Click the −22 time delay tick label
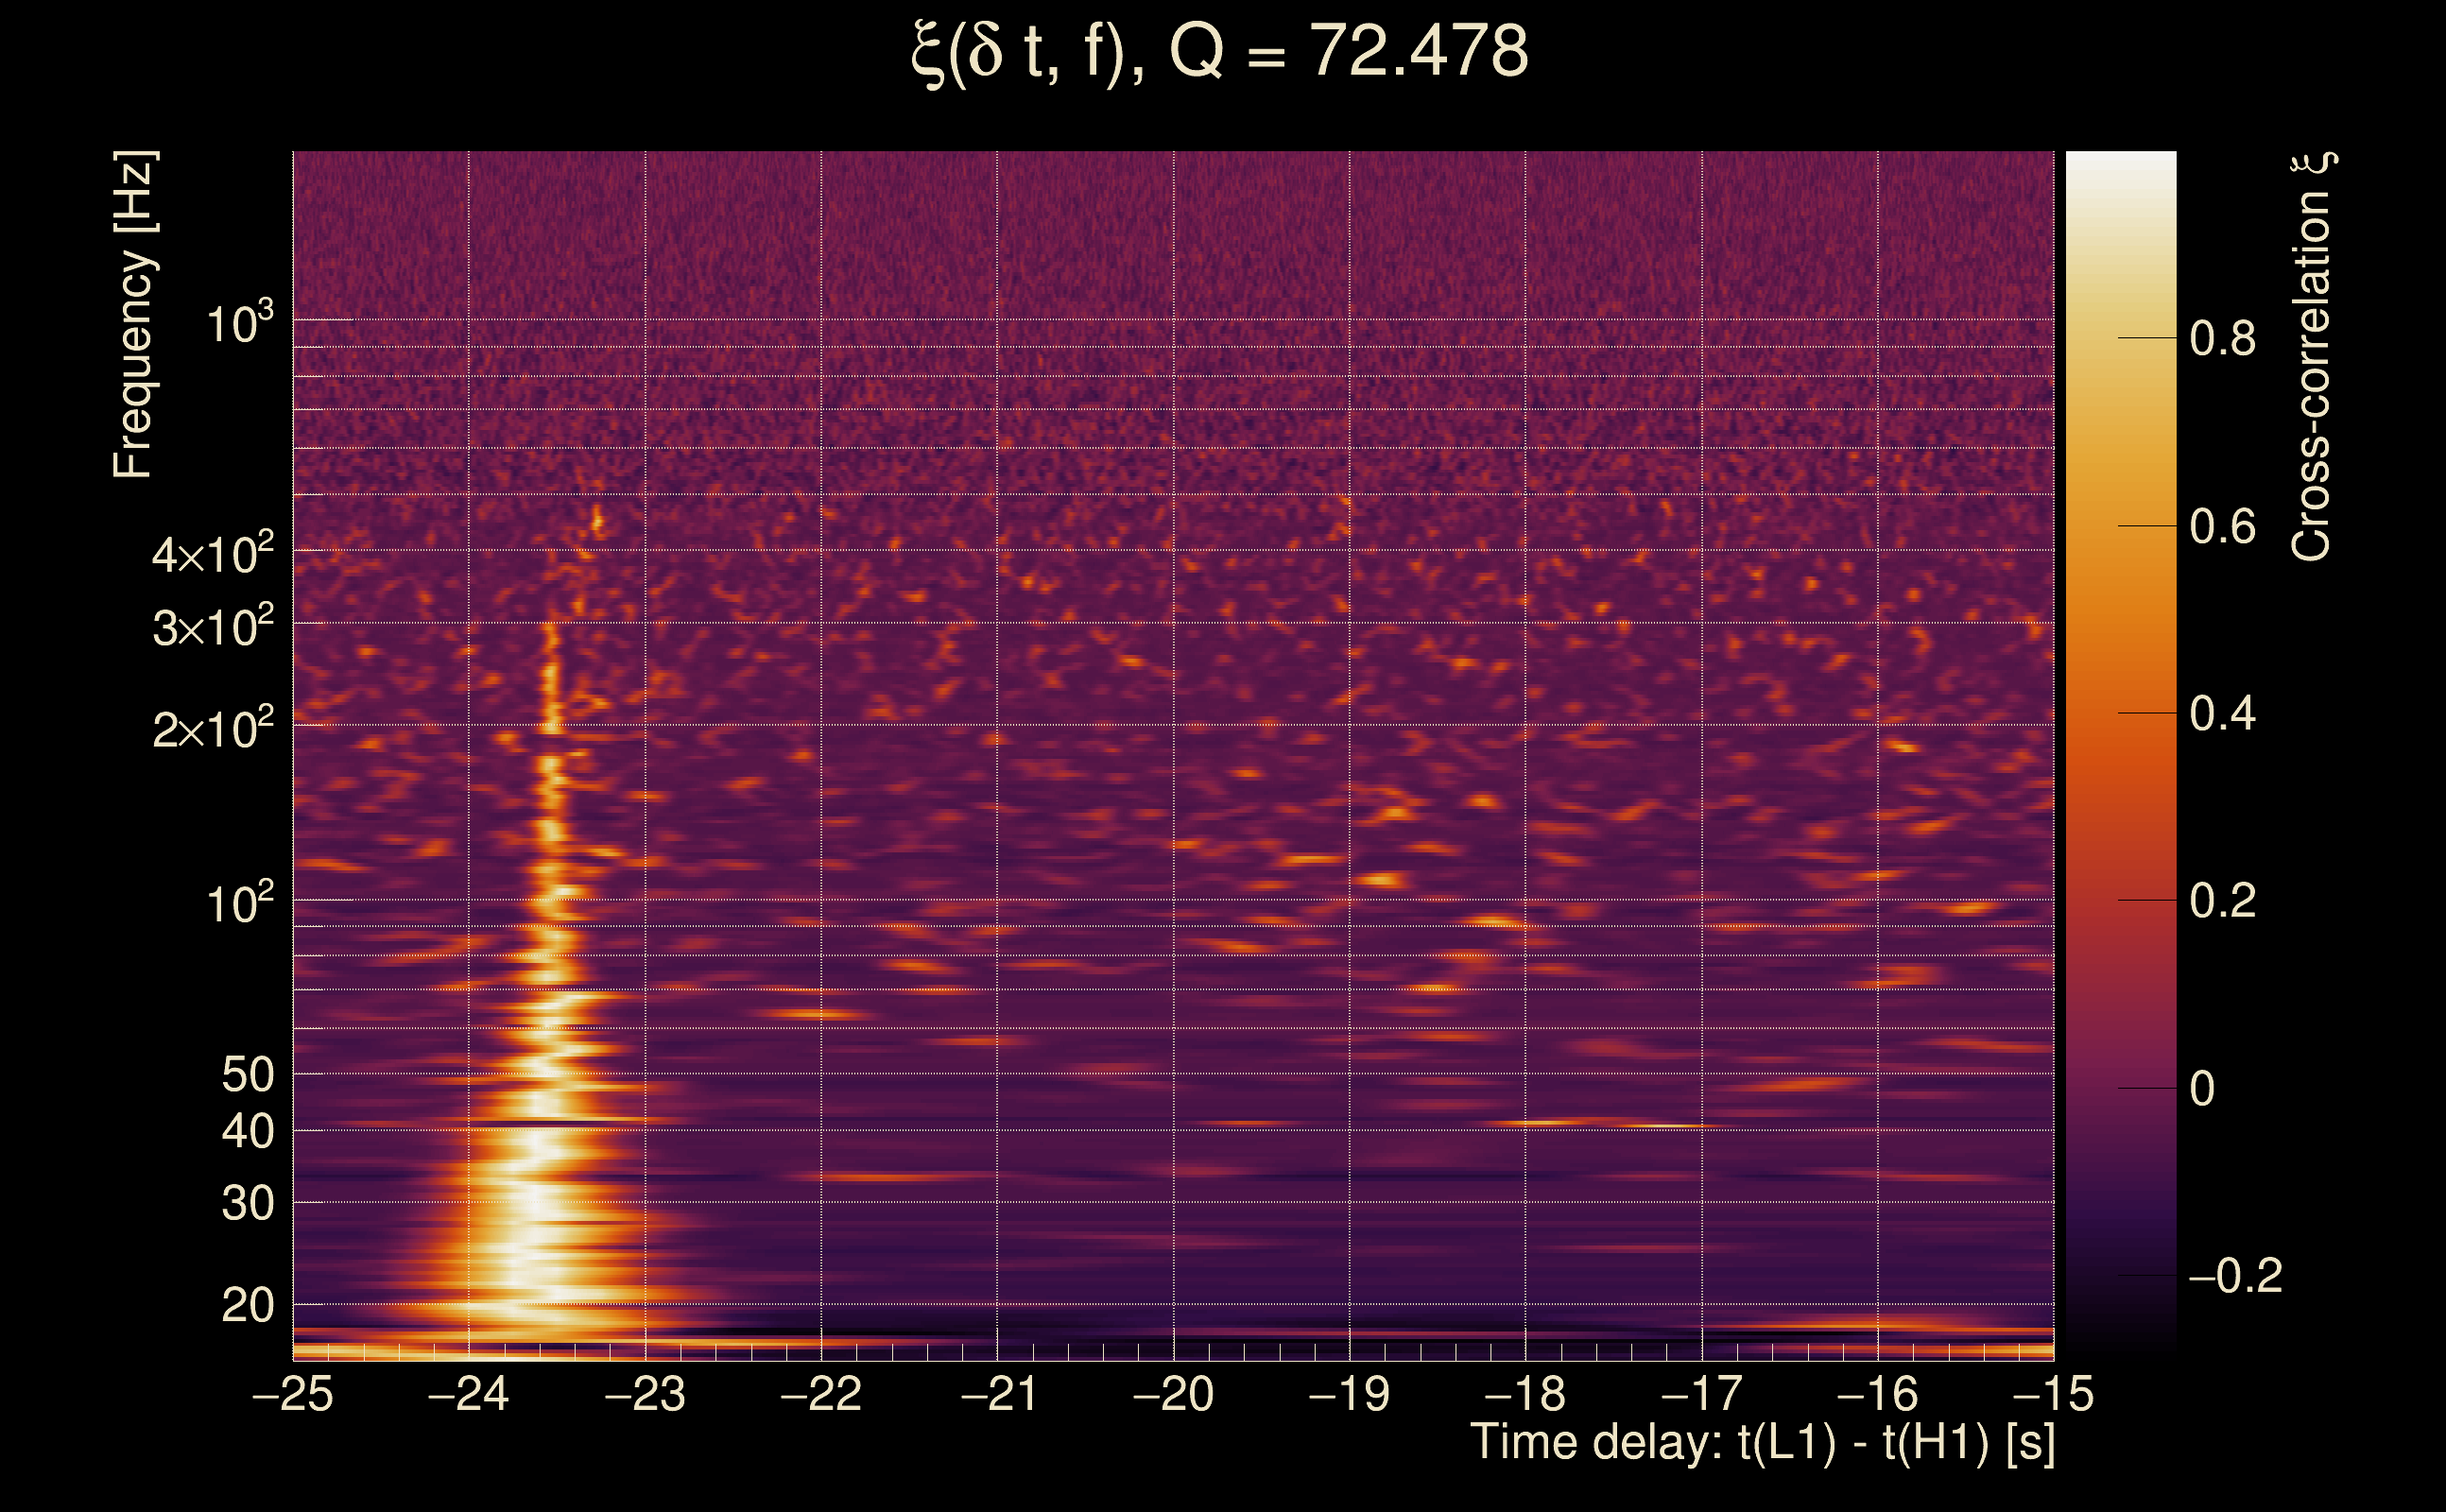 (x=821, y=1394)
